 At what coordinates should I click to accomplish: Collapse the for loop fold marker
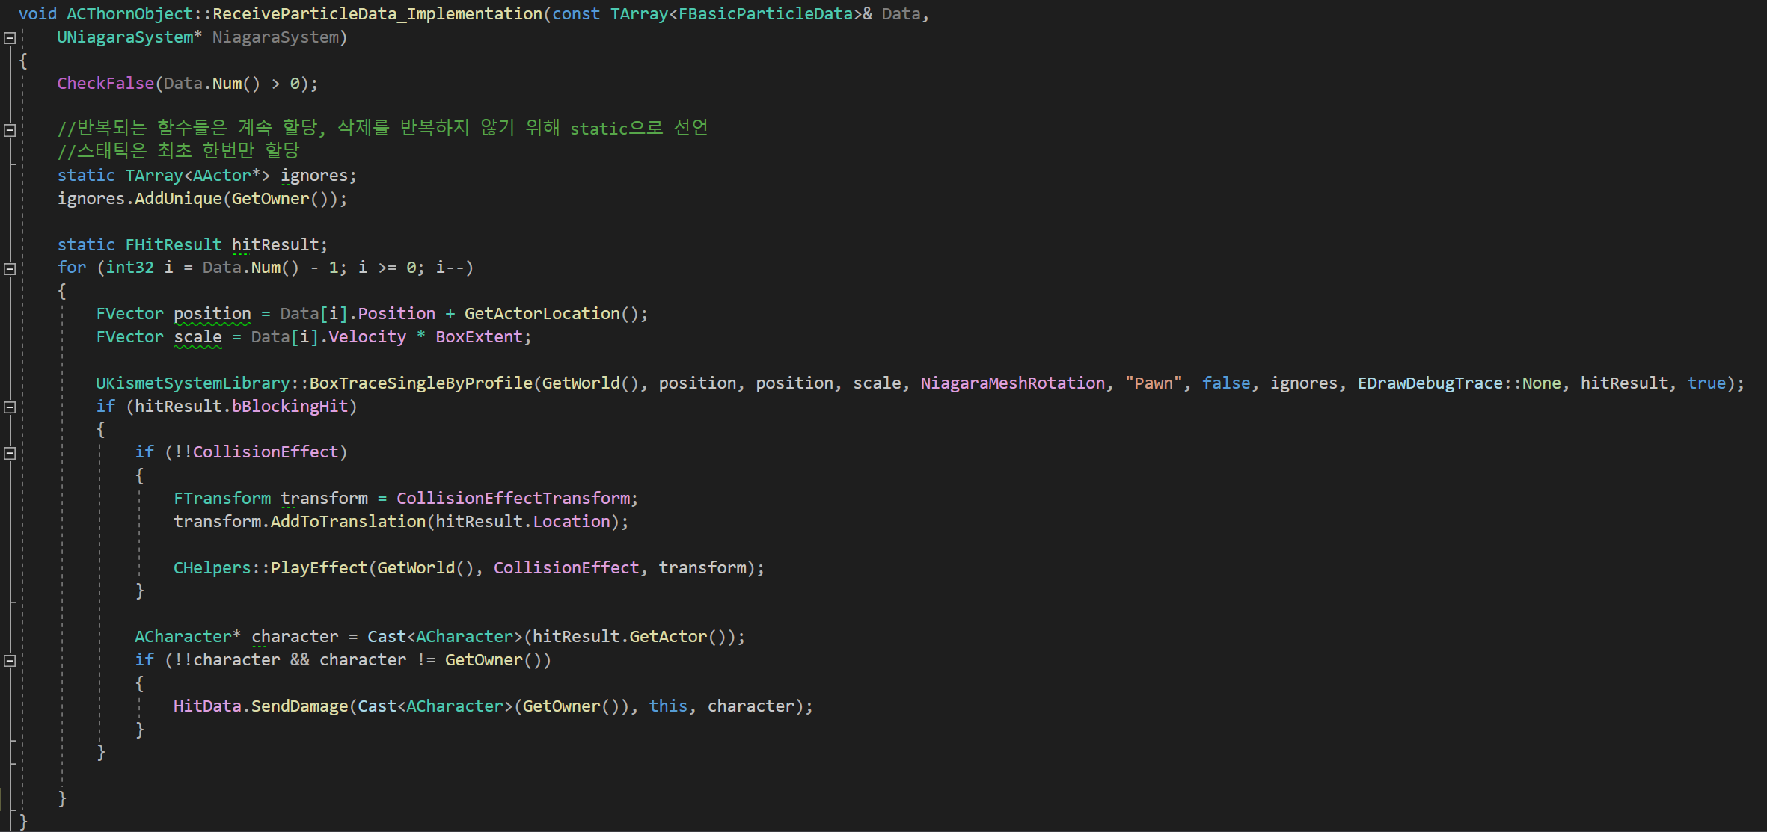[10, 269]
